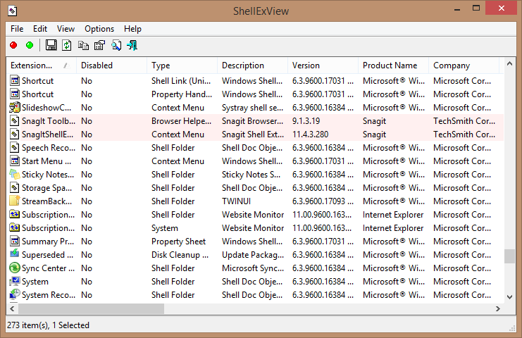Click version '11.4.3.280' cell
This screenshot has width=522, height=338.
point(310,134)
